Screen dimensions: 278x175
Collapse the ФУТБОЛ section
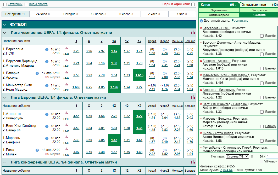4,25
